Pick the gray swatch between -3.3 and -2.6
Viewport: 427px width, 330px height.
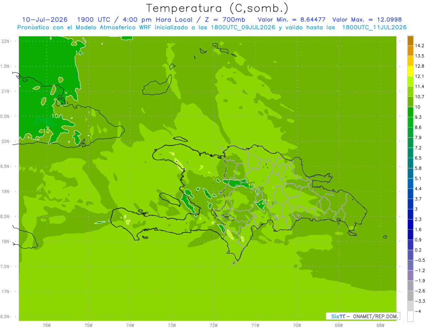pyautogui.click(x=410, y=296)
